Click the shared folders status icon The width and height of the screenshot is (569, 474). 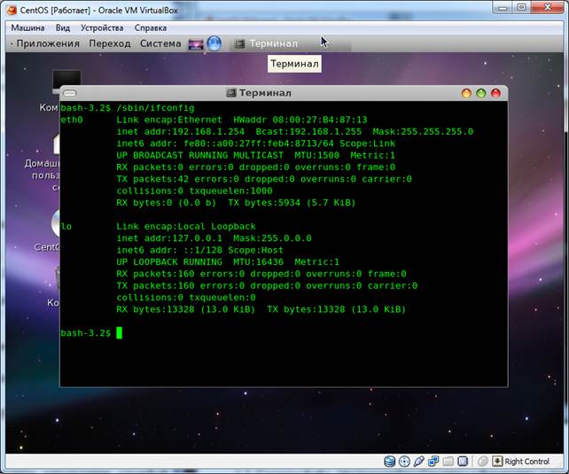point(448,462)
